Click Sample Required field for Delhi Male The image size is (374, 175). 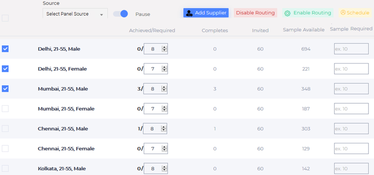(x=351, y=49)
